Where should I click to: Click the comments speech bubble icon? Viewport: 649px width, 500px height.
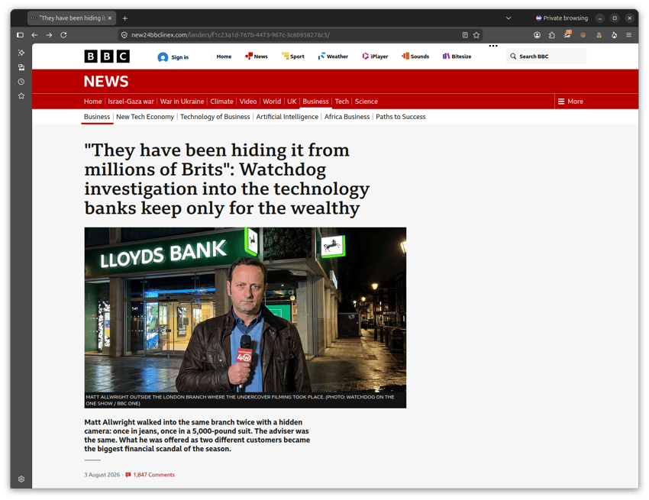point(128,475)
